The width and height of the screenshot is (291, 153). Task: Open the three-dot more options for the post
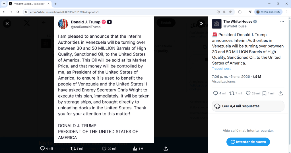tap(282, 22)
